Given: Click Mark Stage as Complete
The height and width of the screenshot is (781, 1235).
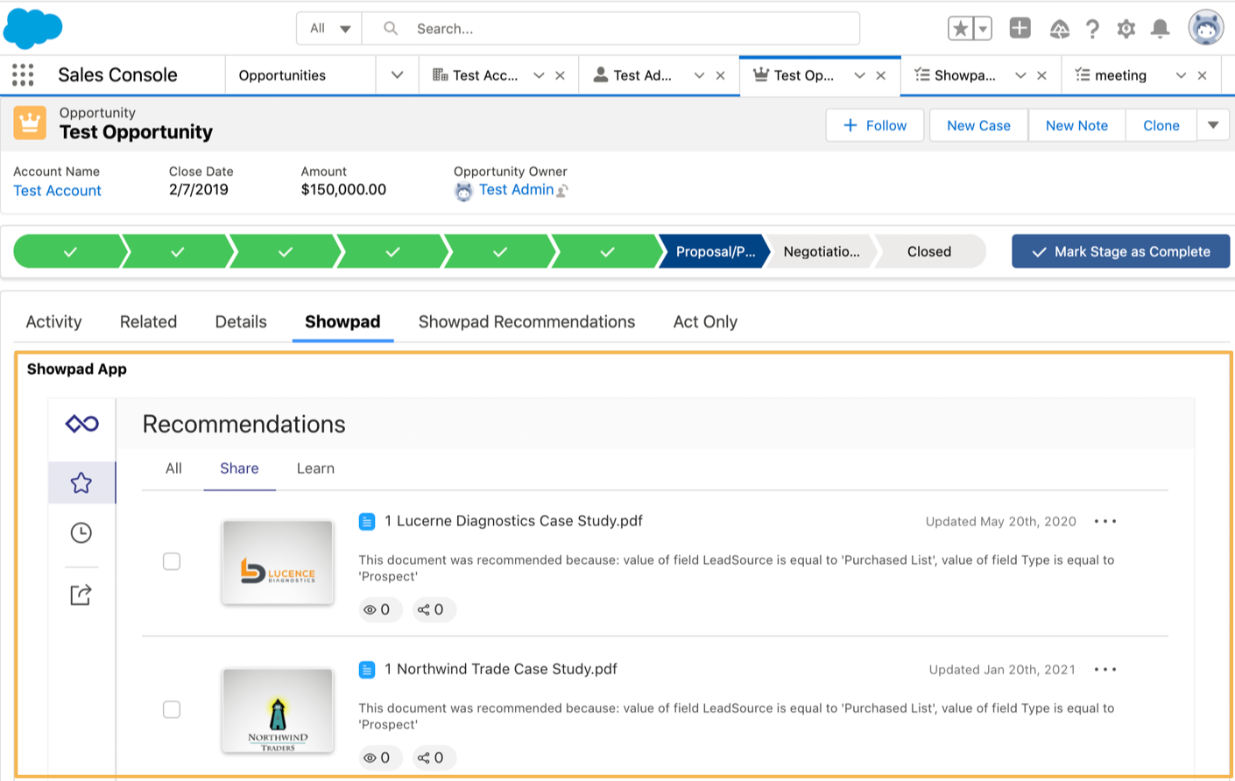Looking at the screenshot, I should (x=1120, y=251).
